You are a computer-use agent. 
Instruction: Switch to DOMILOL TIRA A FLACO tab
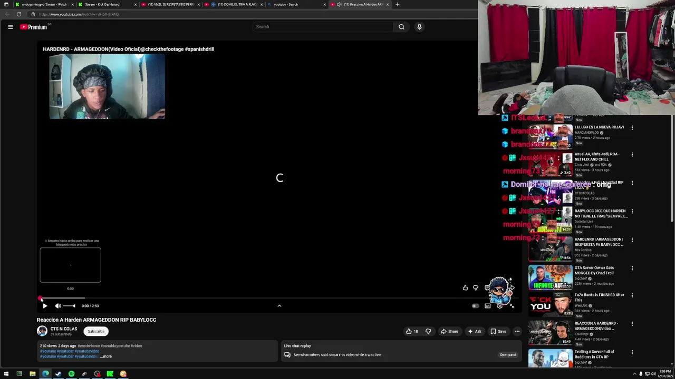tap(234, 4)
